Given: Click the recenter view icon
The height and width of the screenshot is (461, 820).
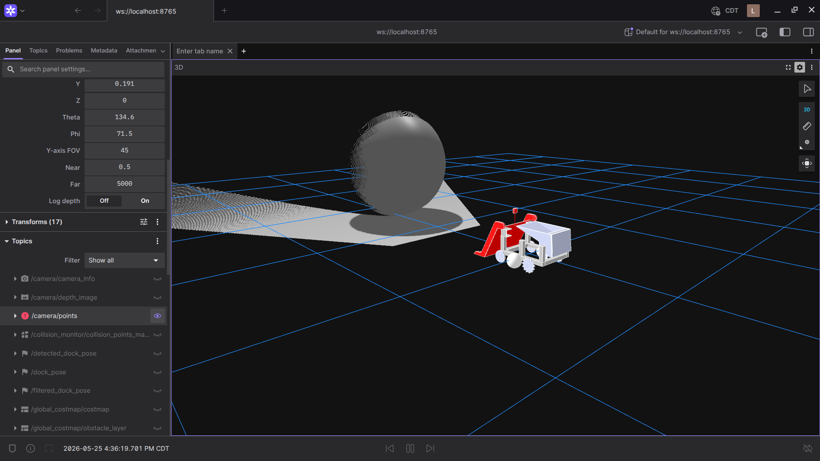Looking at the screenshot, I should point(807,163).
